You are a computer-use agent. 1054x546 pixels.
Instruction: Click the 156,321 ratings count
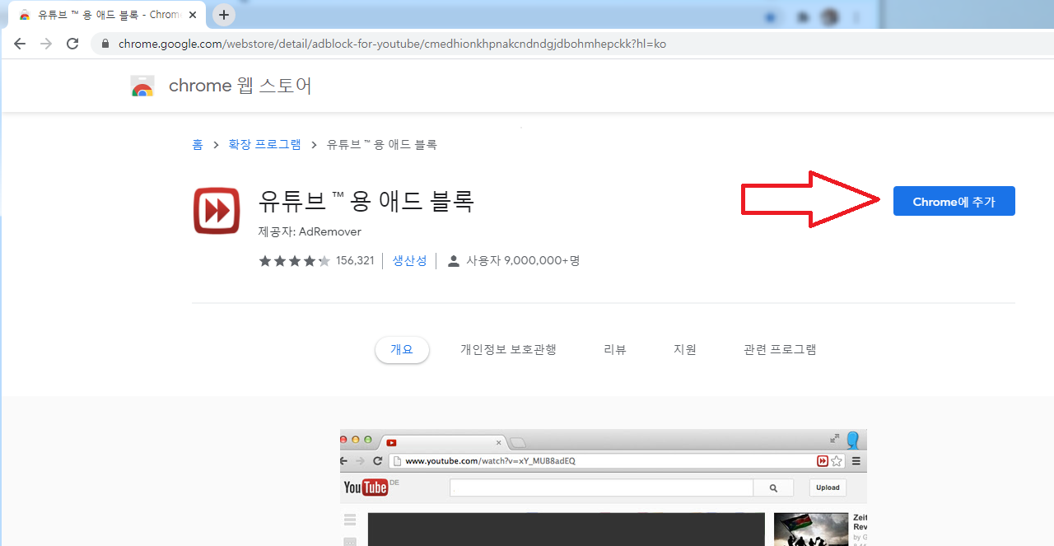tap(355, 260)
